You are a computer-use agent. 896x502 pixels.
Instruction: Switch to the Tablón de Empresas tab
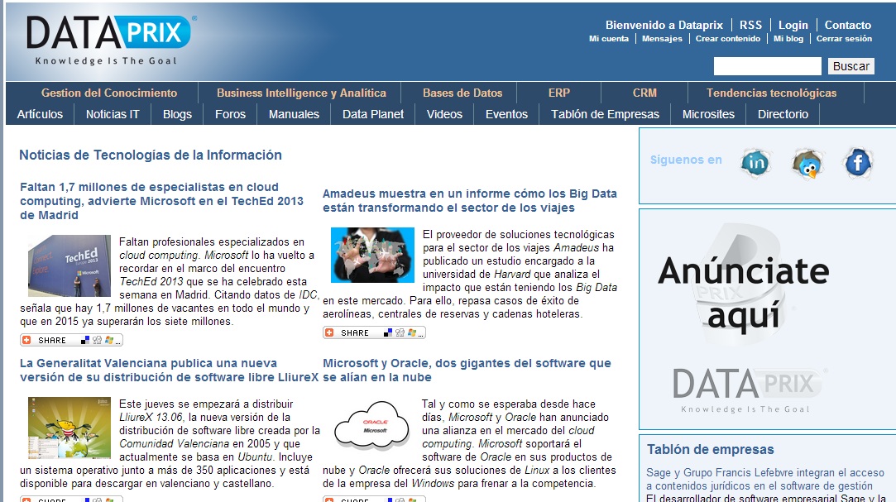click(x=605, y=114)
